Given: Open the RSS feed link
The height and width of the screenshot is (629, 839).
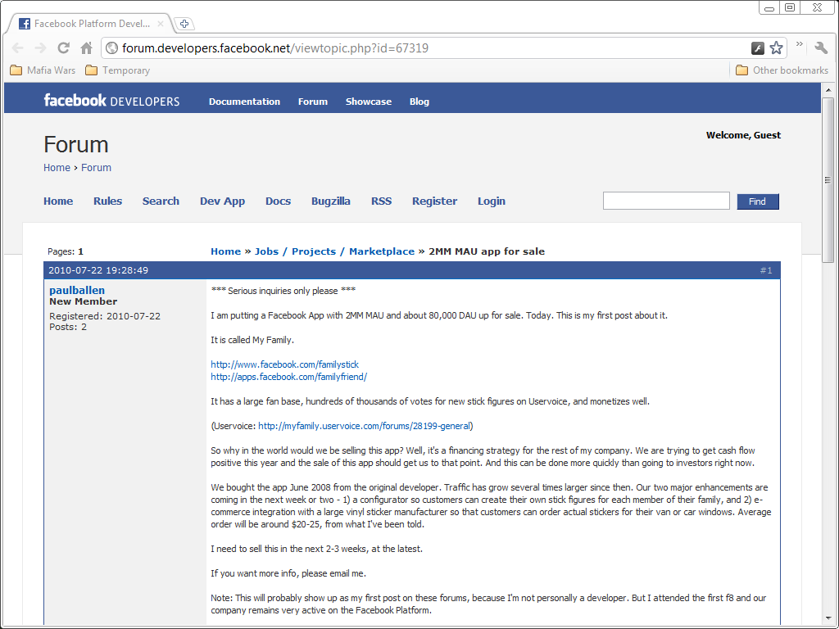Looking at the screenshot, I should point(382,201).
